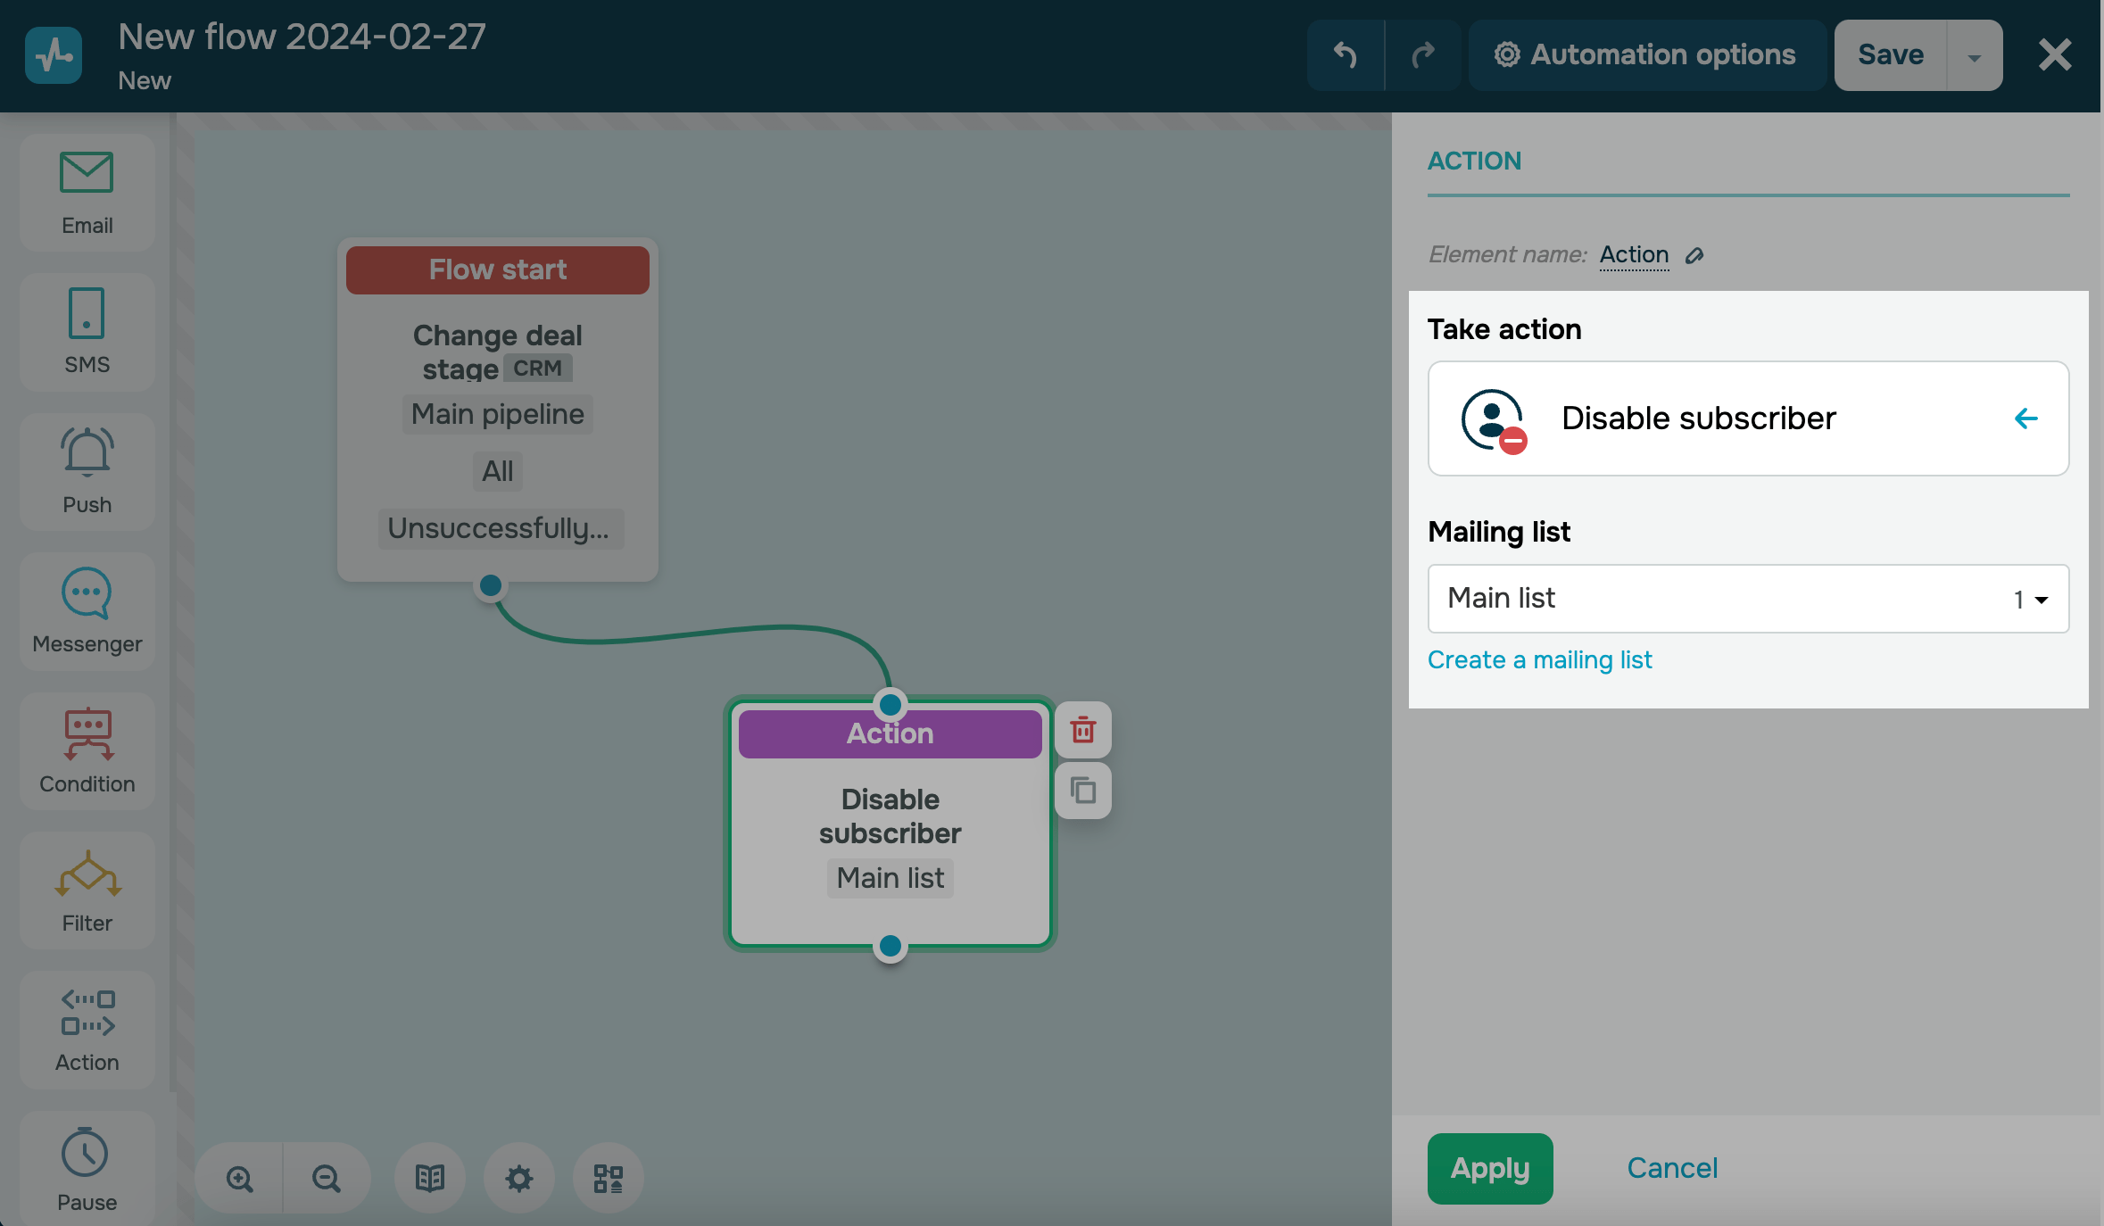Click Create a mailing list link
2104x1226 pixels.
[1539, 660]
